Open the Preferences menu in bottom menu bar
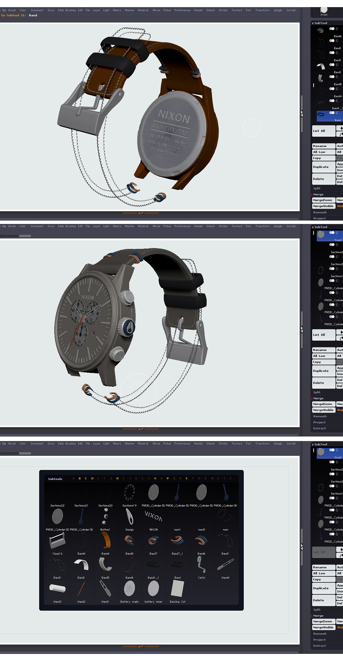This screenshot has height=659, width=343. pyautogui.click(x=182, y=443)
